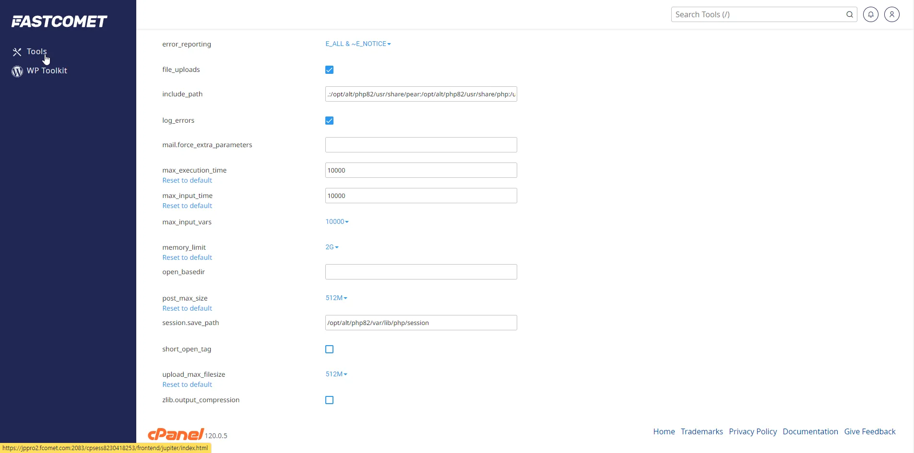Open the user account icon
The image size is (914, 453).
click(x=892, y=14)
